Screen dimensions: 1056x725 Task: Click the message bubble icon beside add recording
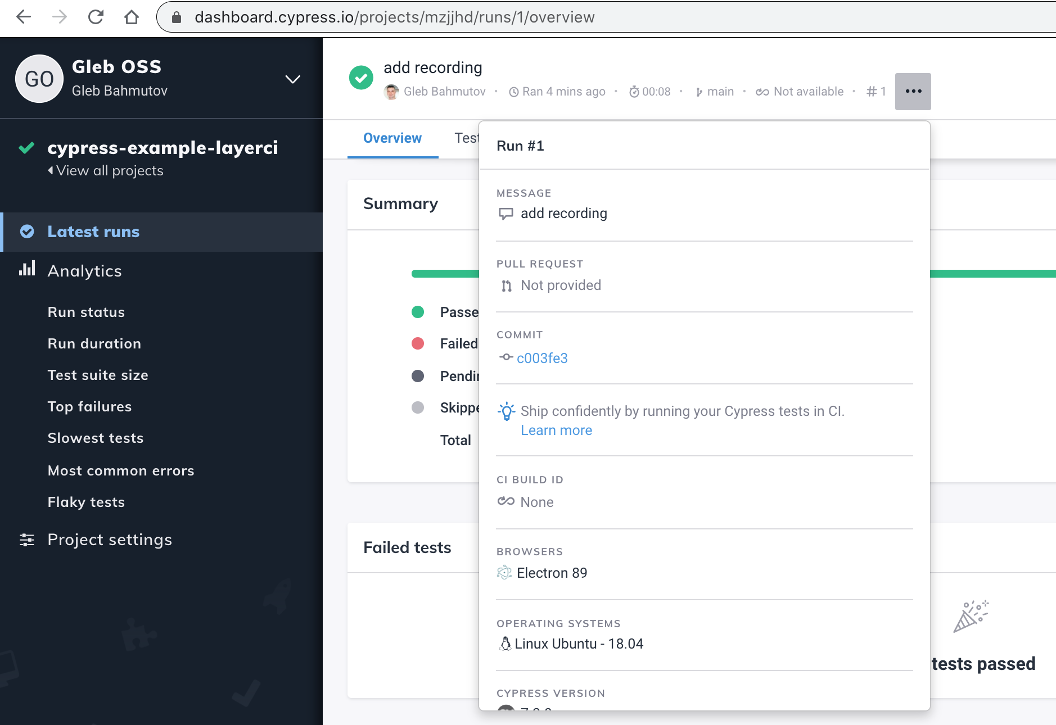click(x=506, y=214)
